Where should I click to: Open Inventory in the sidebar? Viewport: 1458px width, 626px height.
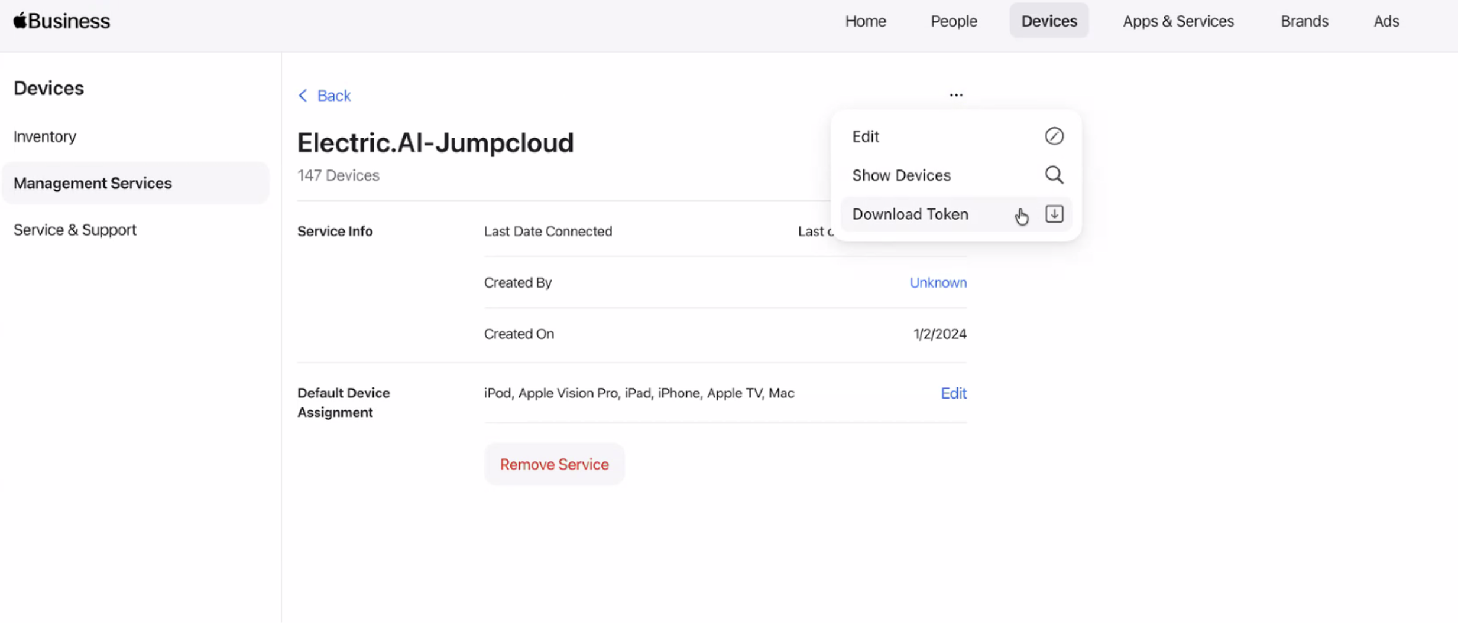point(45,136)
